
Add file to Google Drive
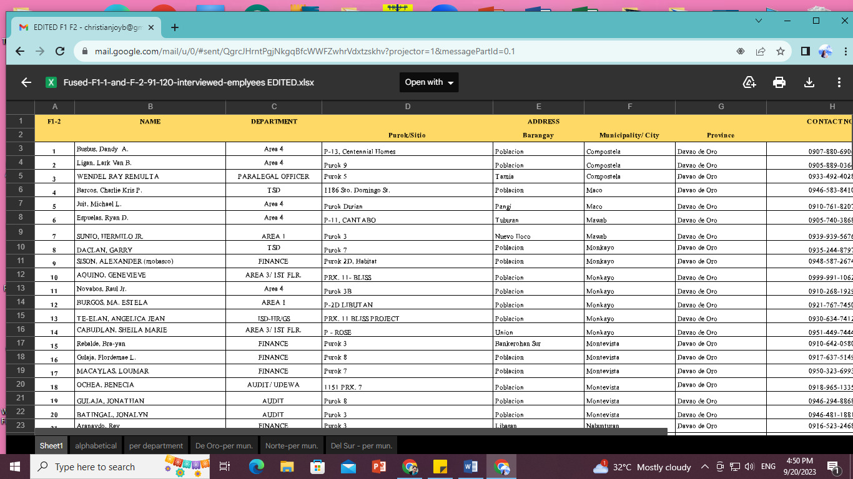749,82
